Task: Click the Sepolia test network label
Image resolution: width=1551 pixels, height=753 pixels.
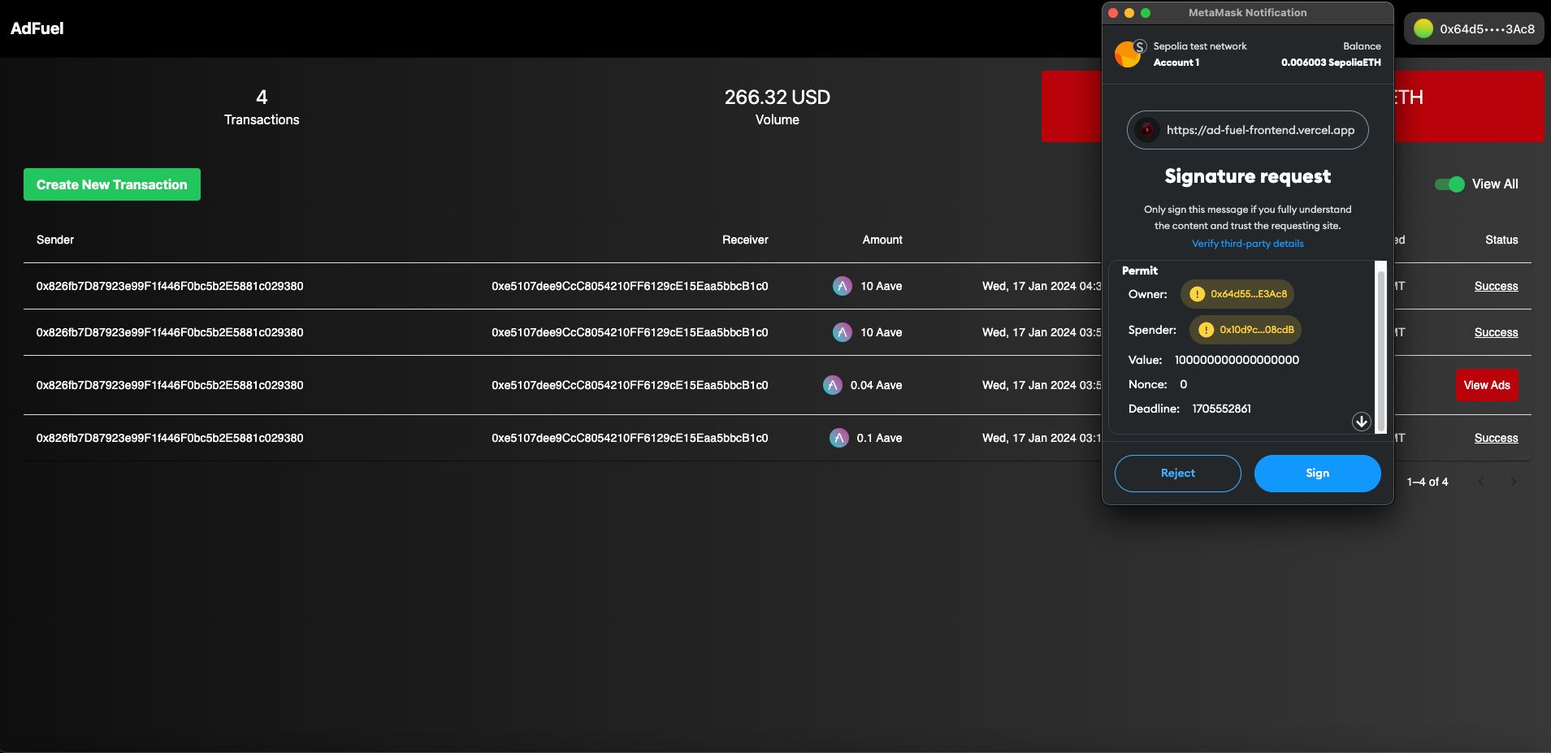Action: pyautogui.click(x=1200, y=46)
